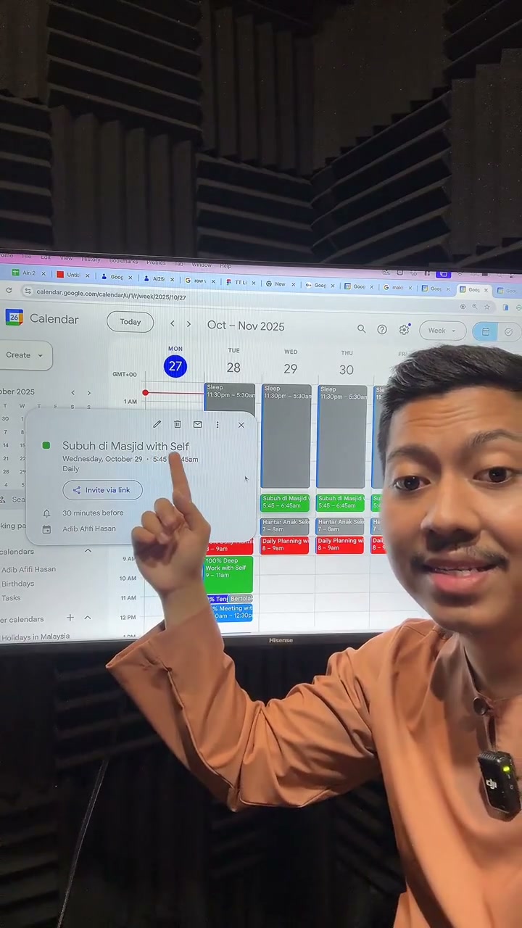Click Invite via link button
Screen dimensions: 522x928
102,490
